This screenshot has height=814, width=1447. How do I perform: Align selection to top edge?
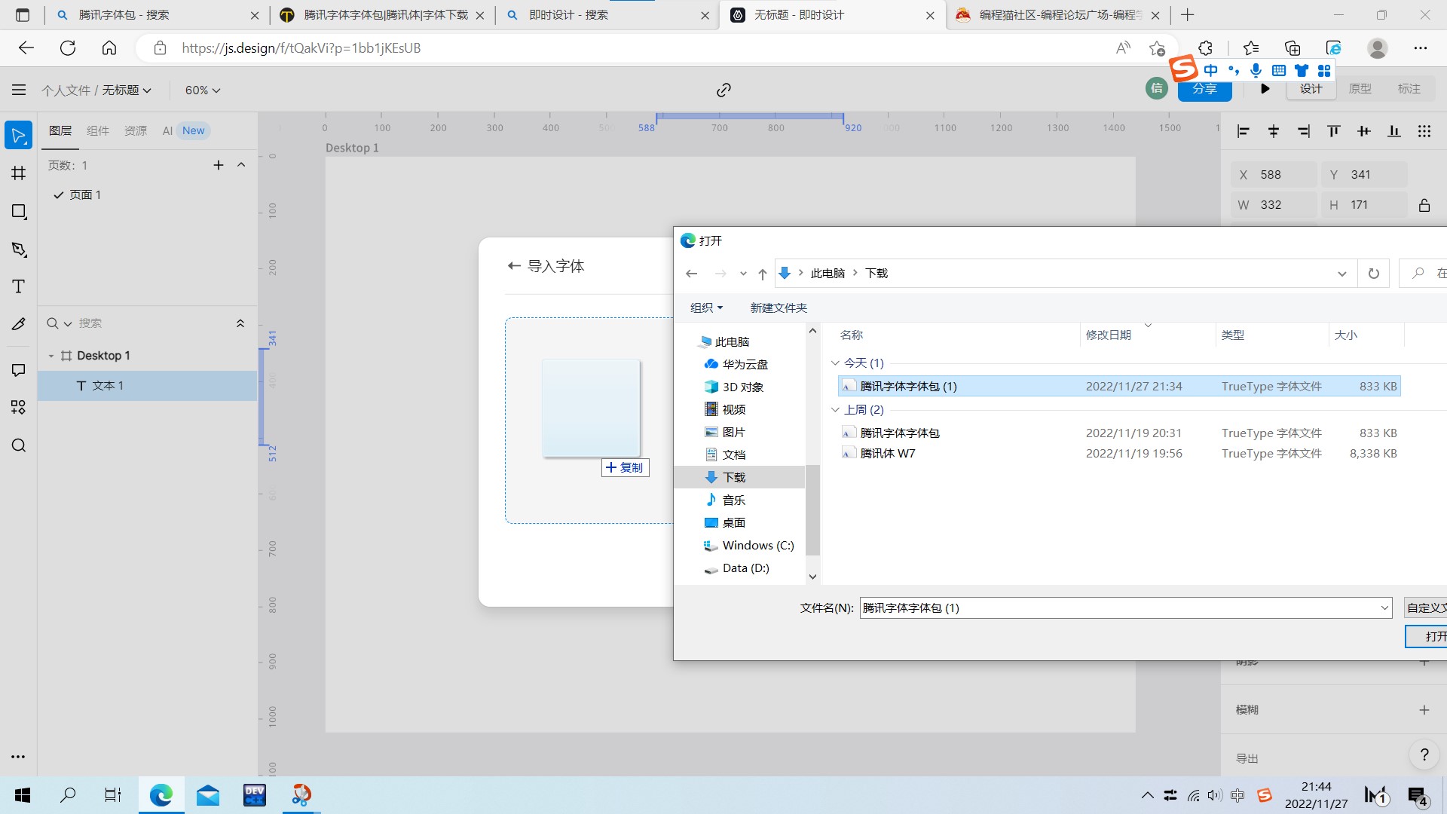tap(1334, 131)
